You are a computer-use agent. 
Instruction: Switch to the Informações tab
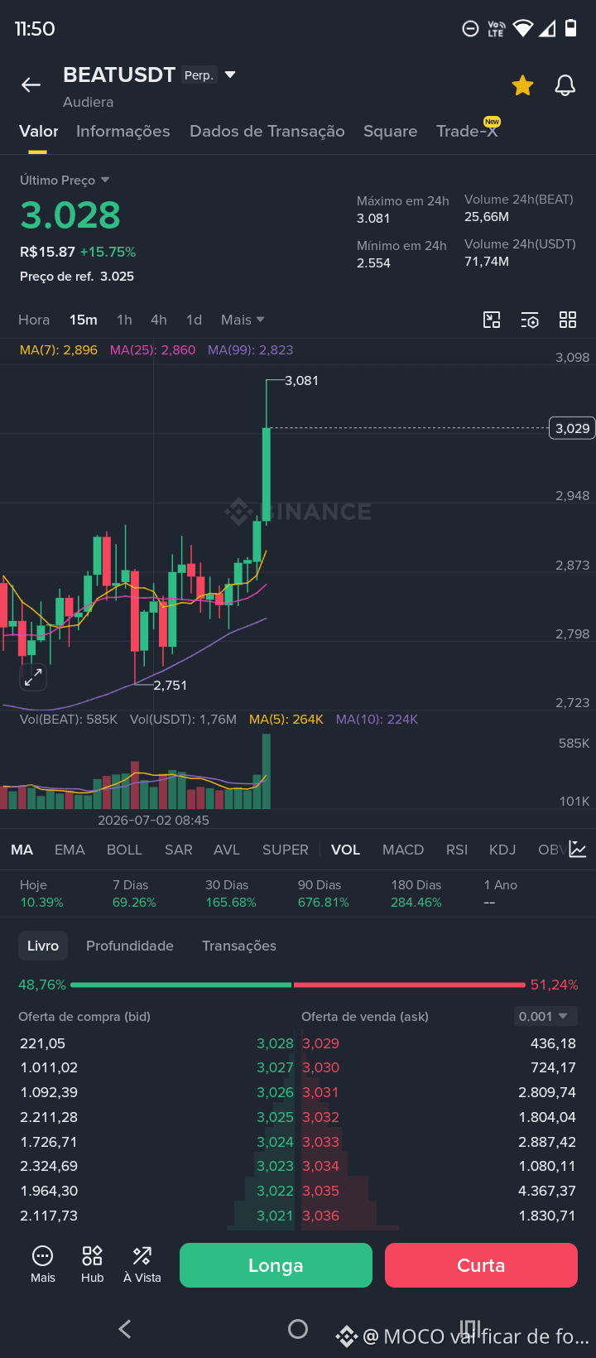[x=123, y=131]
